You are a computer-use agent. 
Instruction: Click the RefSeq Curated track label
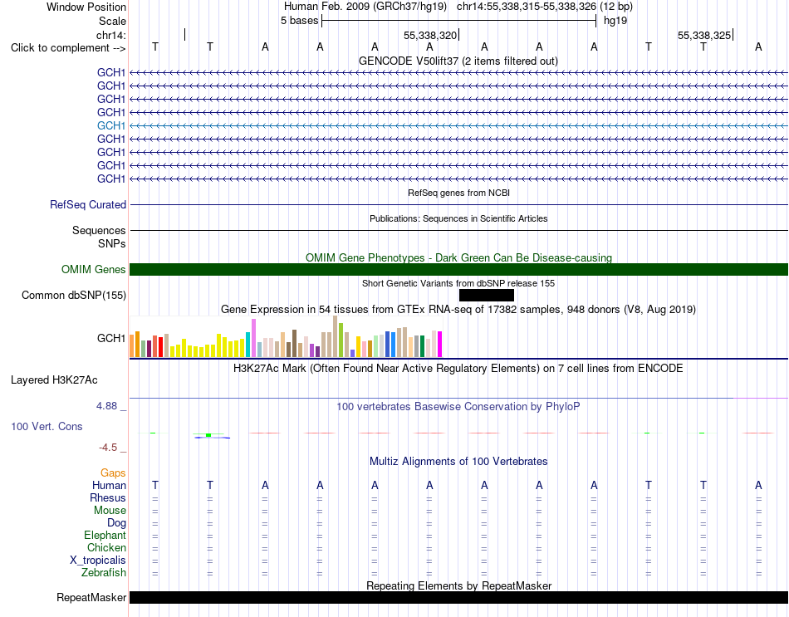point(88,205)
